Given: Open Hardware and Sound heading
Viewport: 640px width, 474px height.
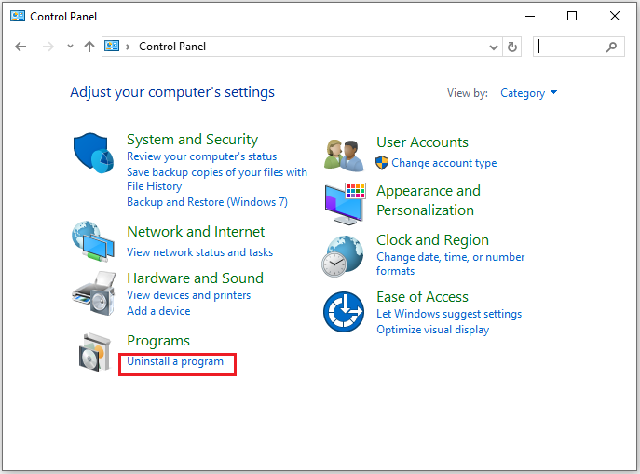Looking at the screenshot, I should (195, 278).
